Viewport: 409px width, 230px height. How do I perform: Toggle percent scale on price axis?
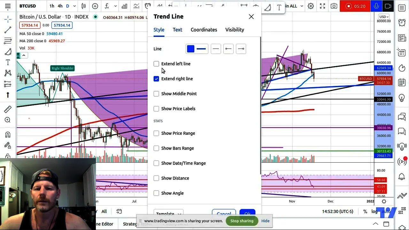365,211
